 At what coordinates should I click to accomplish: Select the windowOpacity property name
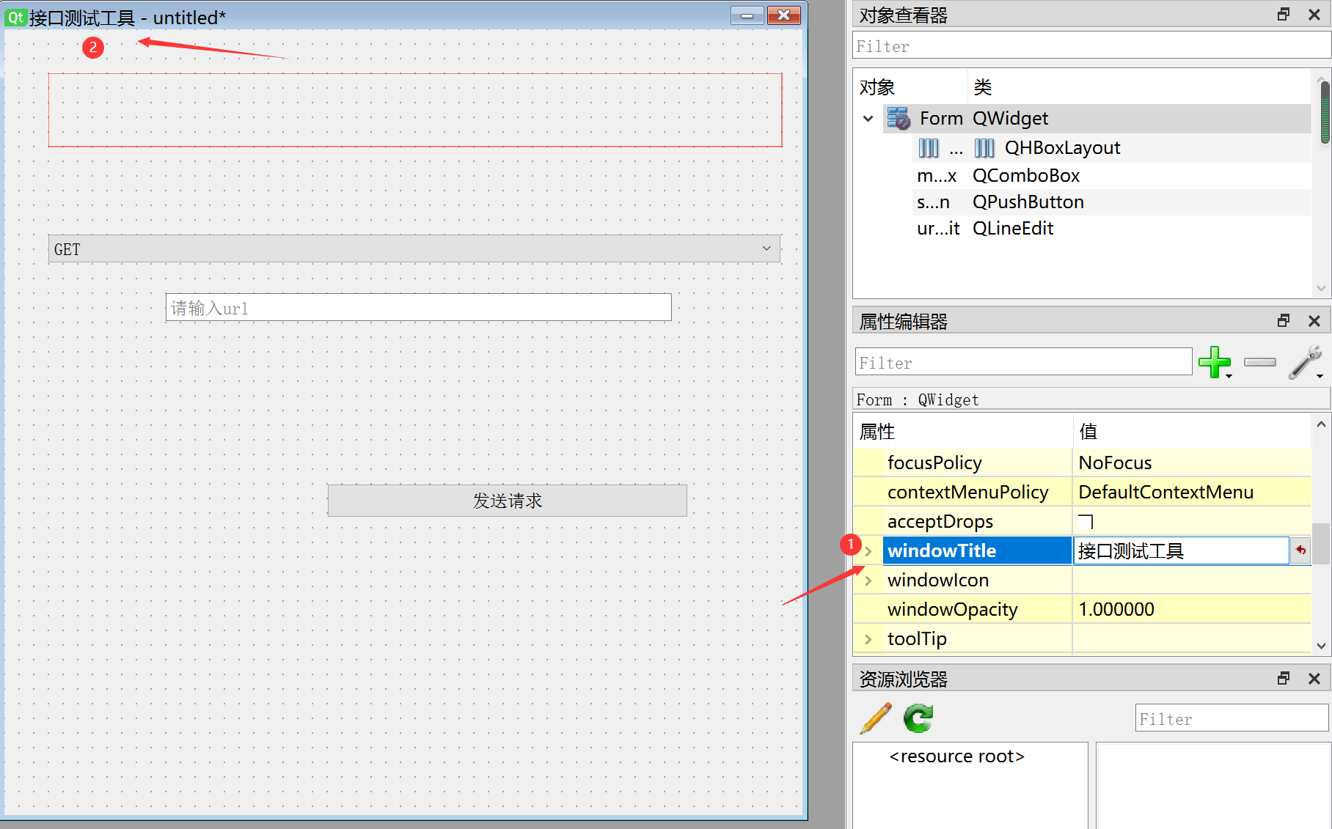pos(953,609)
